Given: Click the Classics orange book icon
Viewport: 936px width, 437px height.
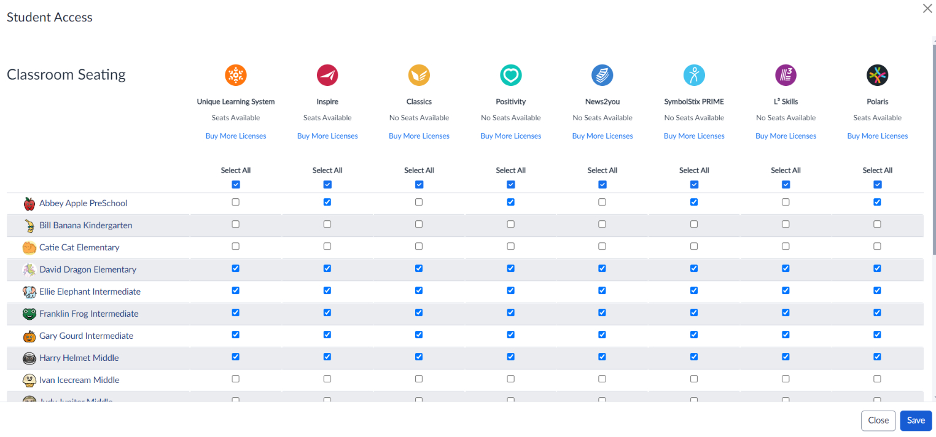Looking at the screenshot, I should (419, 75).
